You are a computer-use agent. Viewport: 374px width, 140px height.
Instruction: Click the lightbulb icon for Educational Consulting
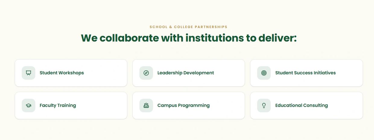point(264,106)
